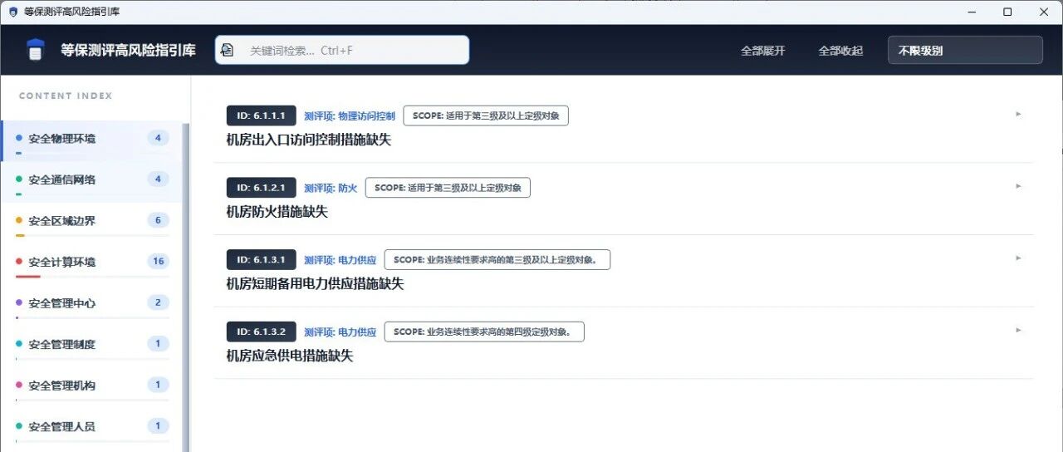Click 全部收起 to collapse all entries
This screenshot has width=1063, height=452.
840,51
